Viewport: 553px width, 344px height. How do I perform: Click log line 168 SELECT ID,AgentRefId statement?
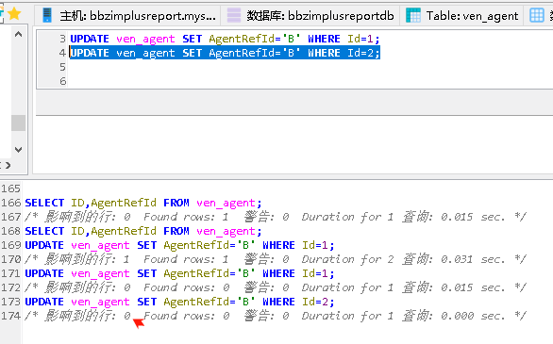tap(143, 231)
